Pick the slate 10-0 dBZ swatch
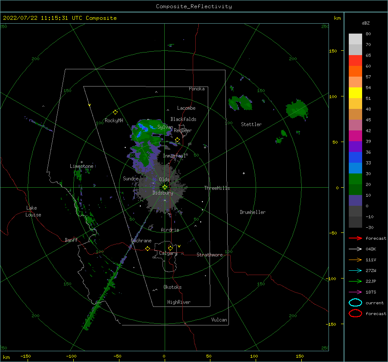Image resolution: width=388 pixels, height=362 pixels. [355, 201]
